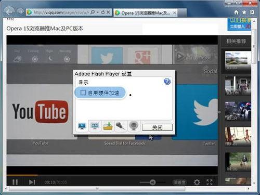
Task: Click the address bar search magnifier
Action: pos(93,12)
